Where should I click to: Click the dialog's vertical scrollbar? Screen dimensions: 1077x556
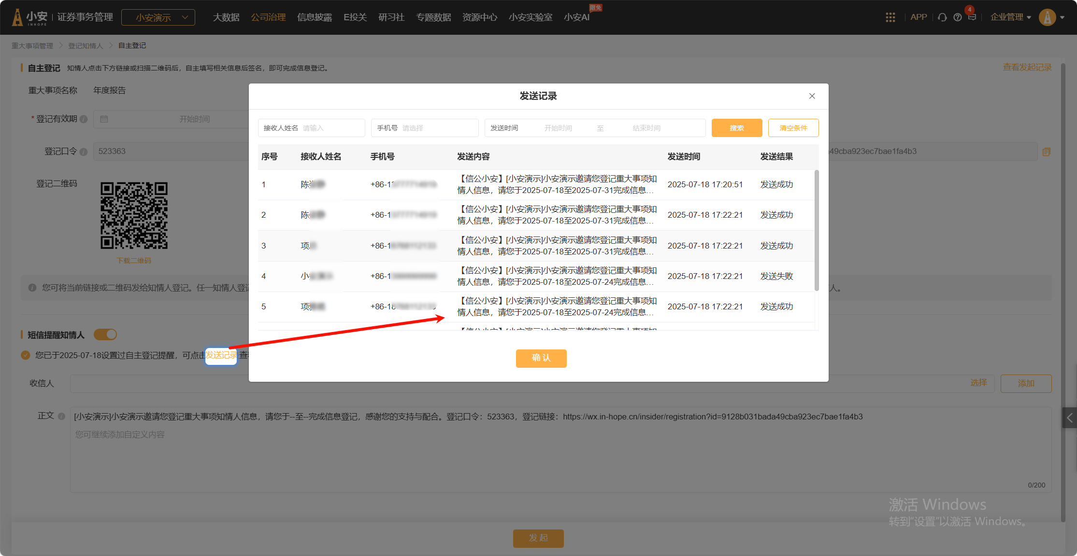817,231
